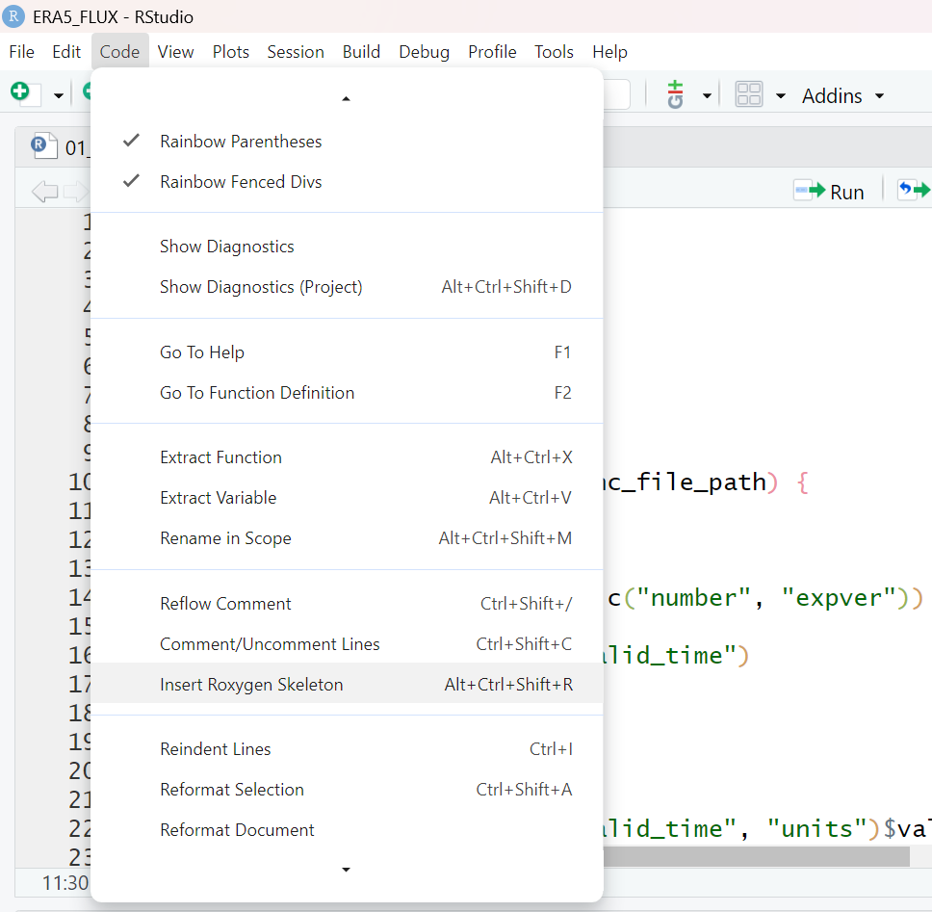Open the Profile menu
The height and width of the screenshot is (912, 932).
tap(492, 52)
